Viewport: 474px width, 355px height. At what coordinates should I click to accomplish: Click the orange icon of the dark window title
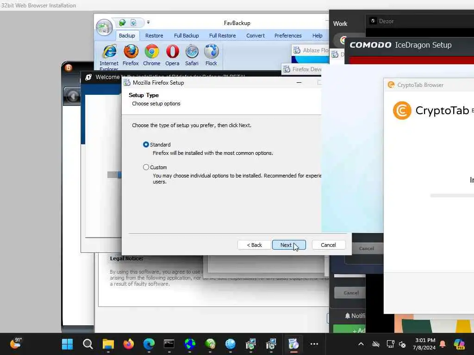pyautogui.click(x=69, y=67)
